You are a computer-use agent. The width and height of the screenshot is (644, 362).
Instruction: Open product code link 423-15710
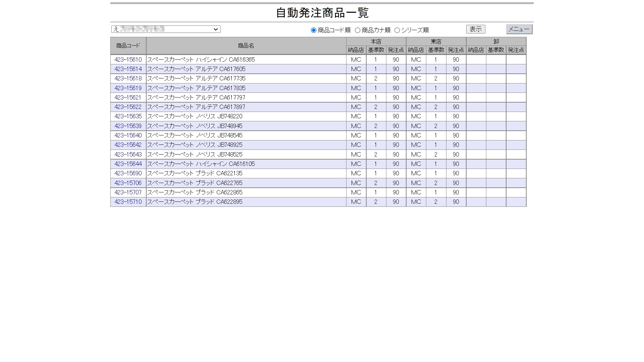pos(128,202)
